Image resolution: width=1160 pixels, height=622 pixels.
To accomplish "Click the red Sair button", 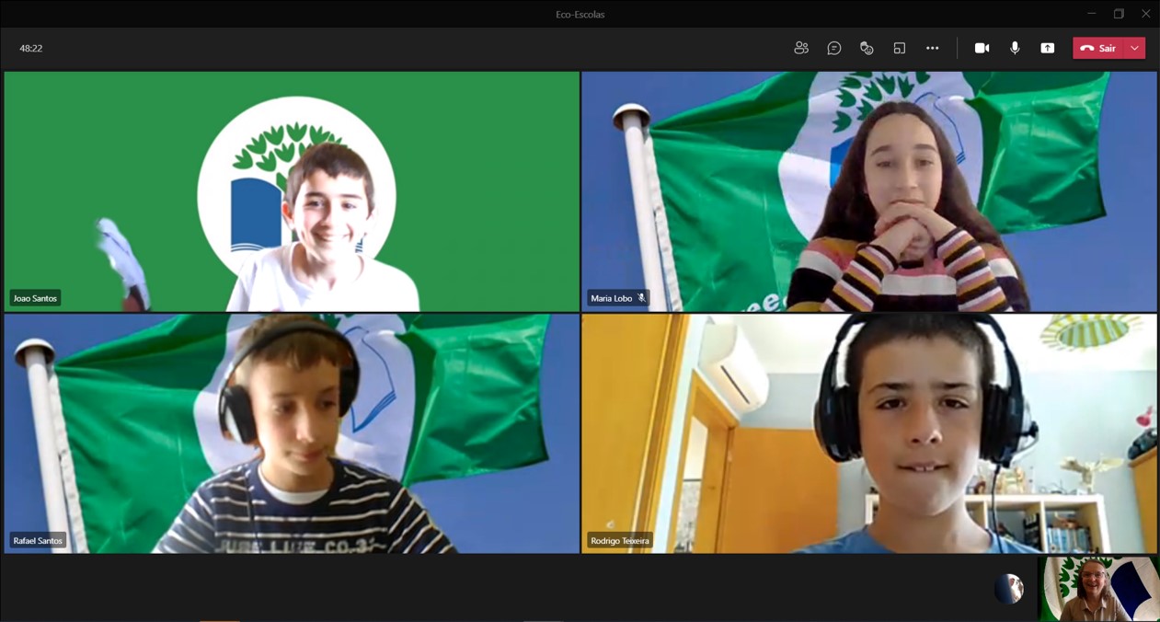I will 1098,48.
